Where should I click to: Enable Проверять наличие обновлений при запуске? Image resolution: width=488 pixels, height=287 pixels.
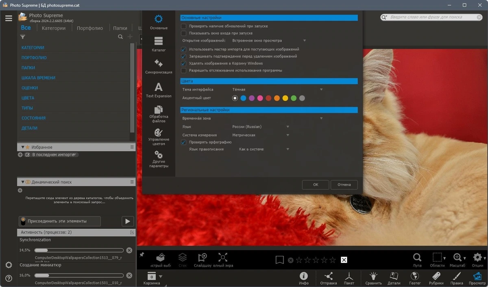(184, 26)
